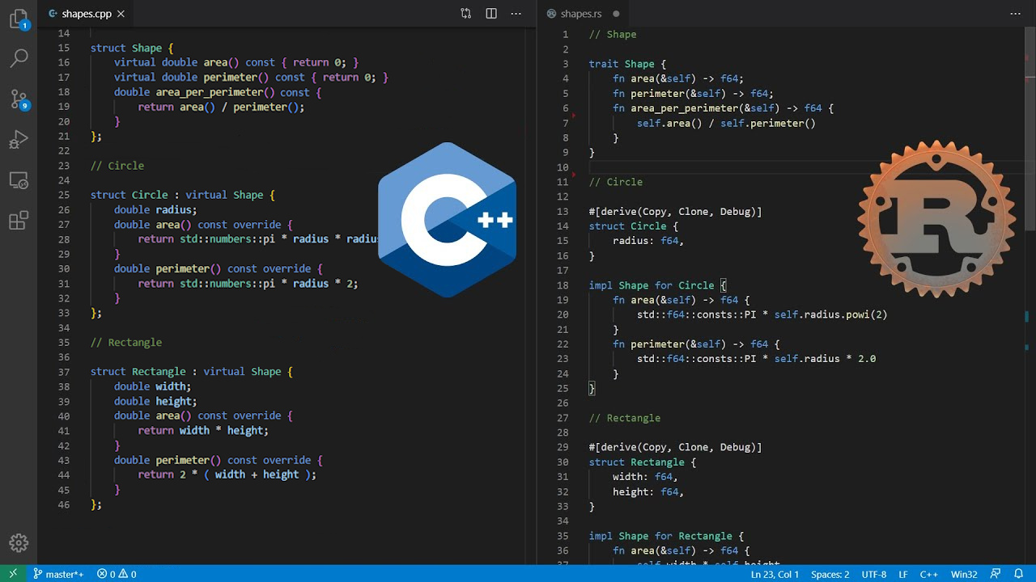Switch to the shapes.rs tab
The height and width of the screenshot is (582, 1036).
click(581, 14)
